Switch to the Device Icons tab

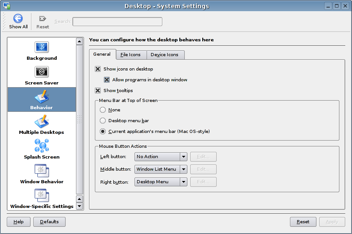click(x=165, y=55)
